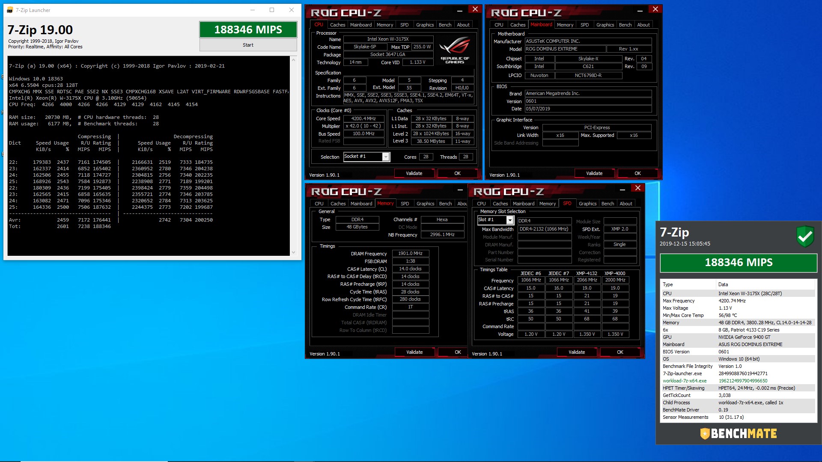Minimize the CPU tab CPU-Z window
Screen dimensions: 822x462
coord(460,10)
